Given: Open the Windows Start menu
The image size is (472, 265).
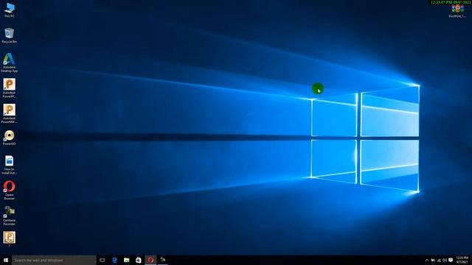Looking at the screenshot, I should click(x=6, y=260).
